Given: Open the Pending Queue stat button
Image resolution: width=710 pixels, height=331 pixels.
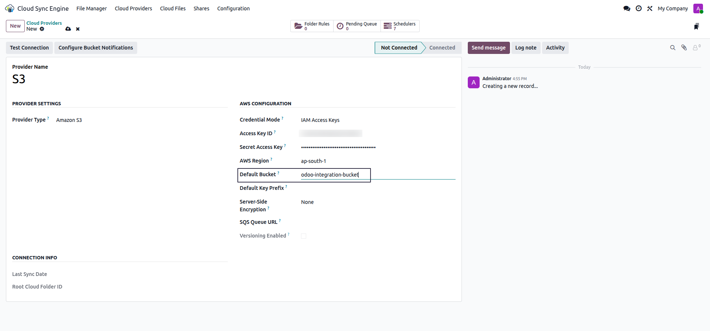Looking at the screenshot, I should point(357,26).
